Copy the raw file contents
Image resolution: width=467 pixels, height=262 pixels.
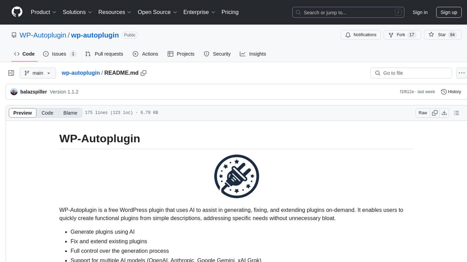pyautogui.click(x=435, y=113)
